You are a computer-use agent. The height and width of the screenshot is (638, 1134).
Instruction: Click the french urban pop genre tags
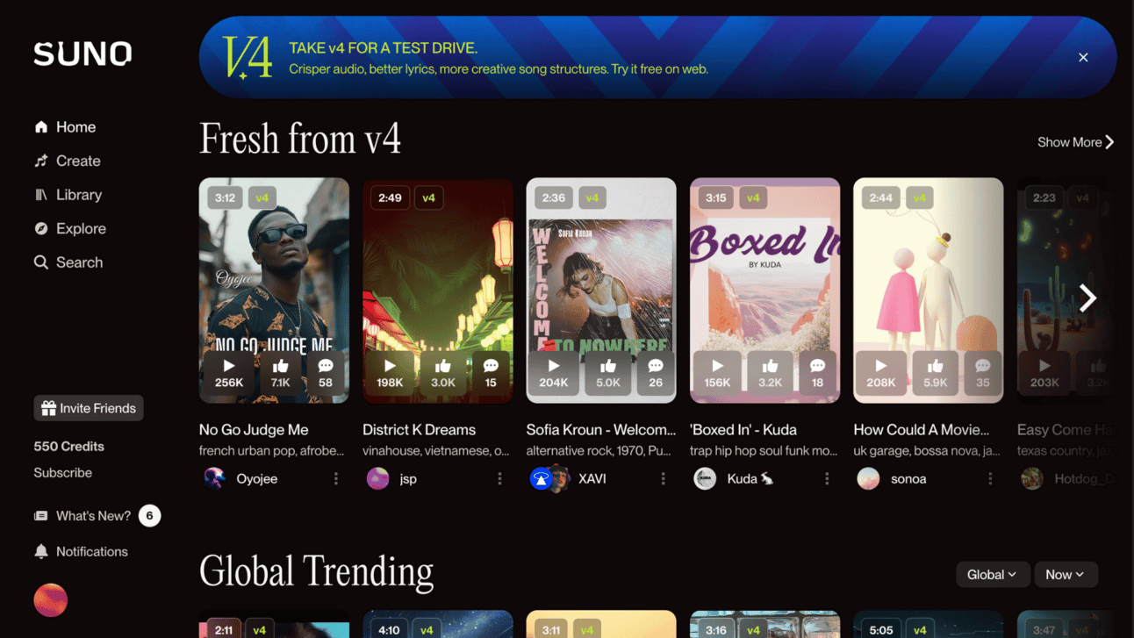(272, 451)
